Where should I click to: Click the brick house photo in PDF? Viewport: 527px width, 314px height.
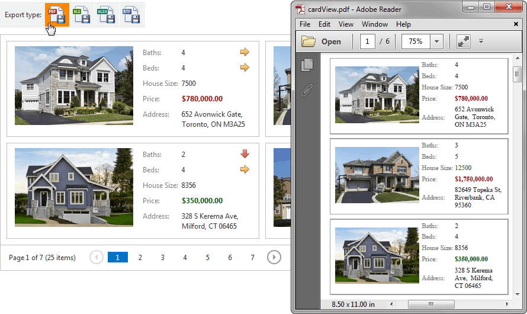tap(377, 175)
